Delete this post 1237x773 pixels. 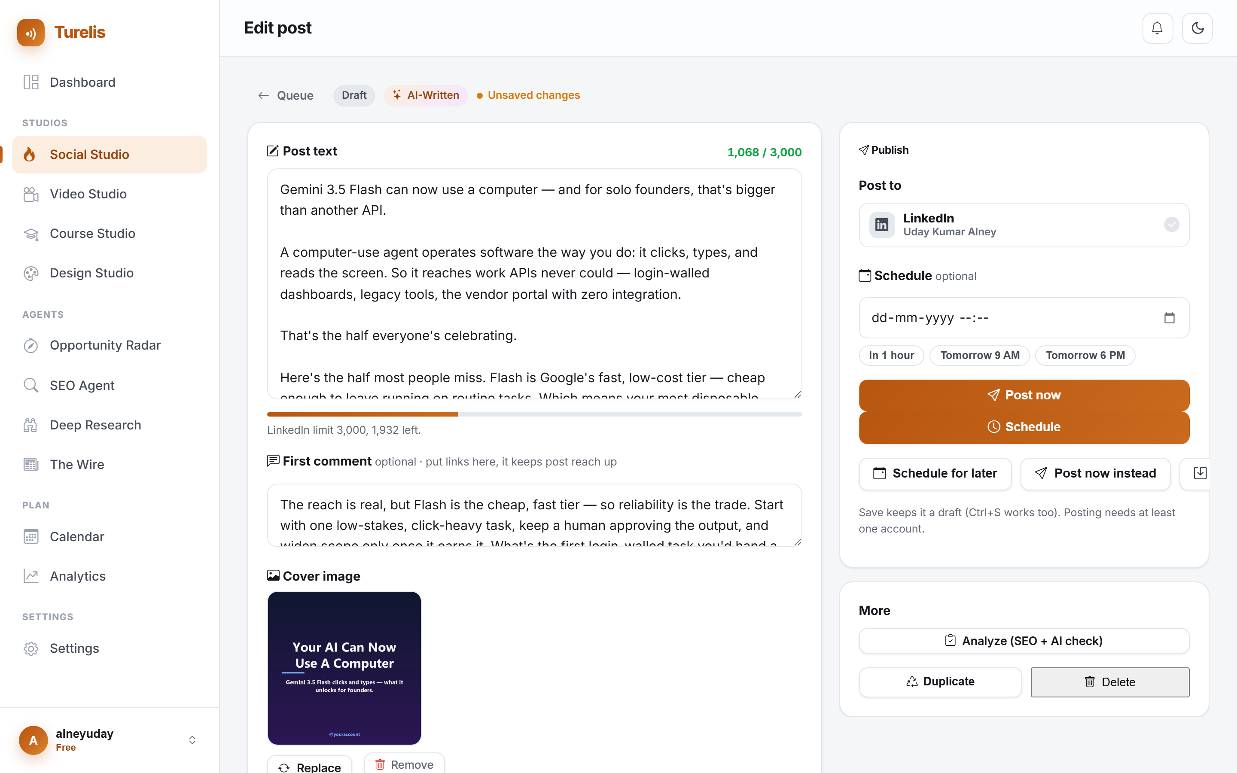click(x=1110, y=682)
